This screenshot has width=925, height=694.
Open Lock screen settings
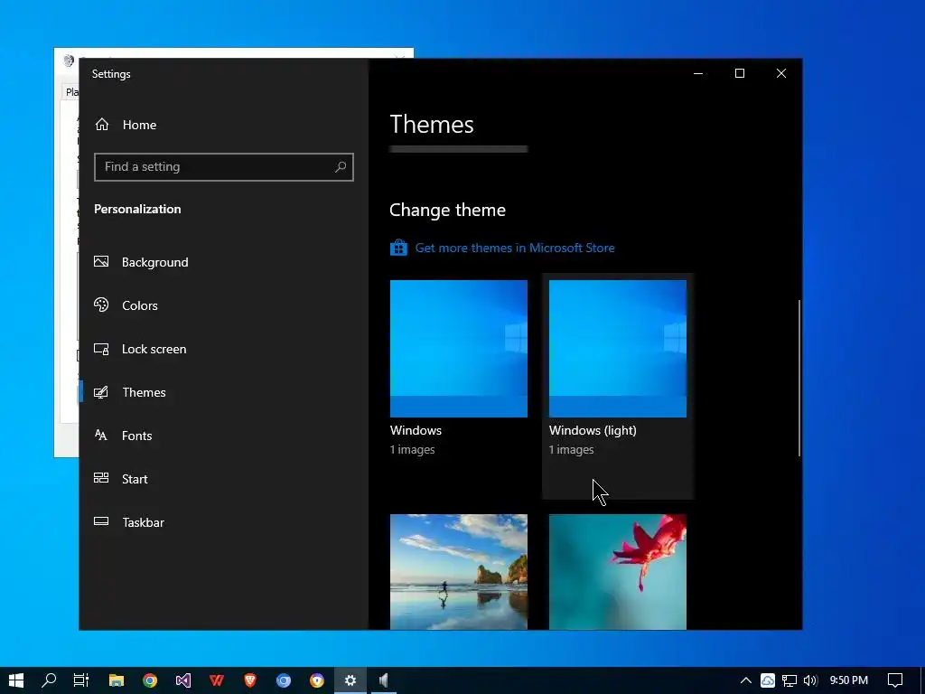[224, 349]
